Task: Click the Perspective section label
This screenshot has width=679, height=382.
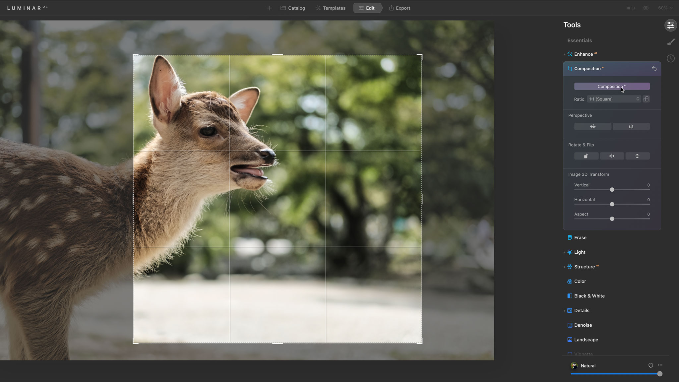Action: click(580, 115)
